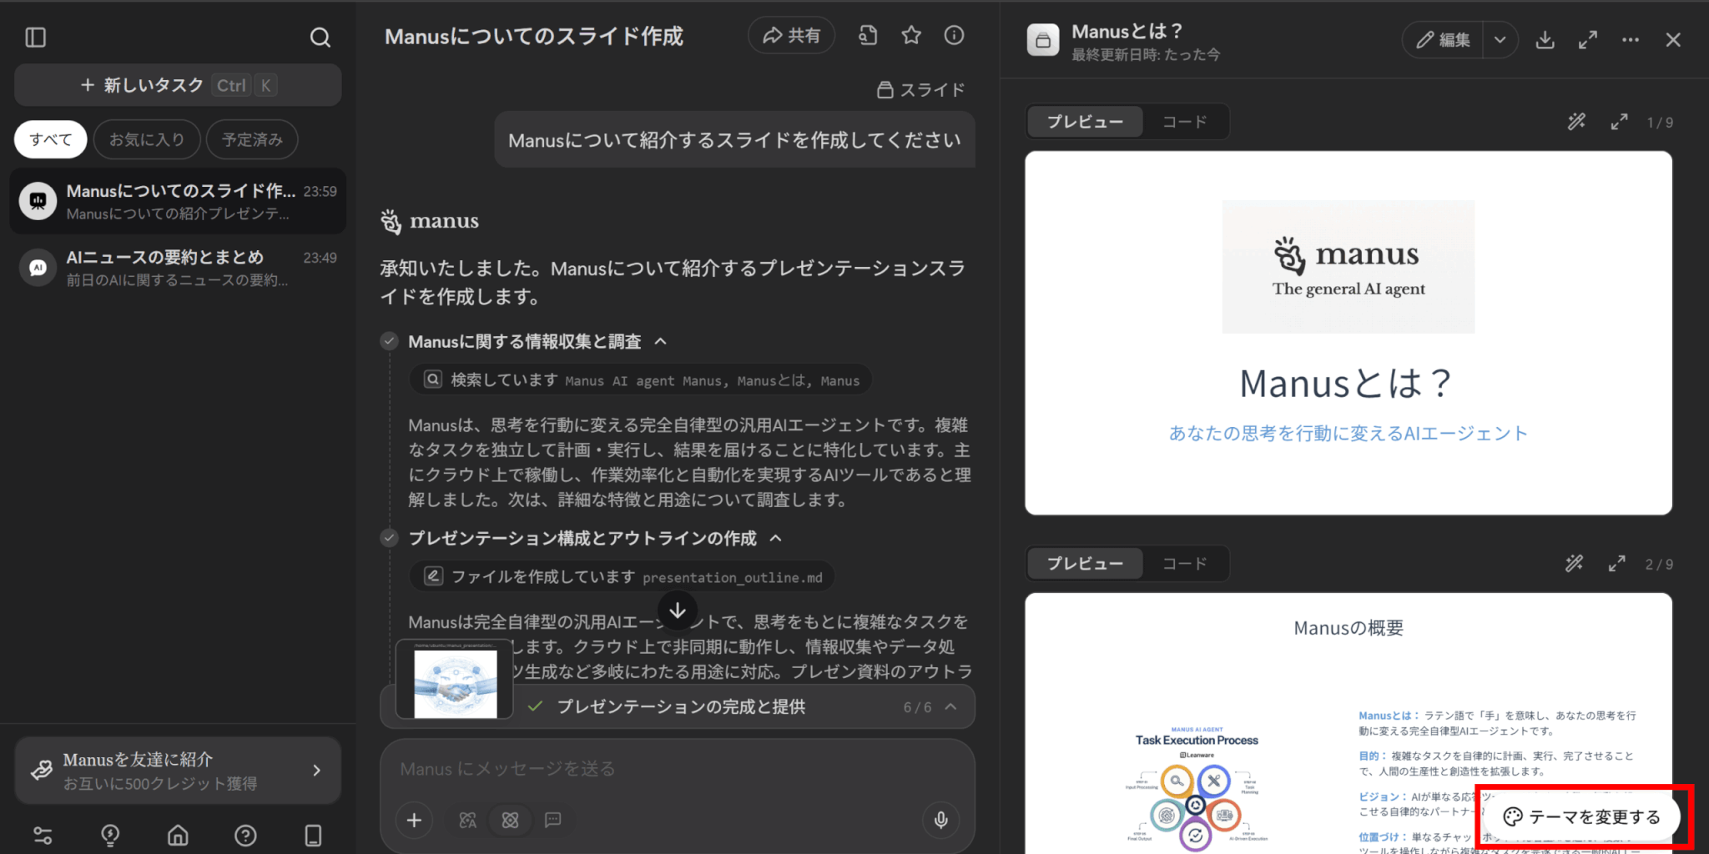
Task: Select the お気に入り filter tab
Action: (147, 139)
